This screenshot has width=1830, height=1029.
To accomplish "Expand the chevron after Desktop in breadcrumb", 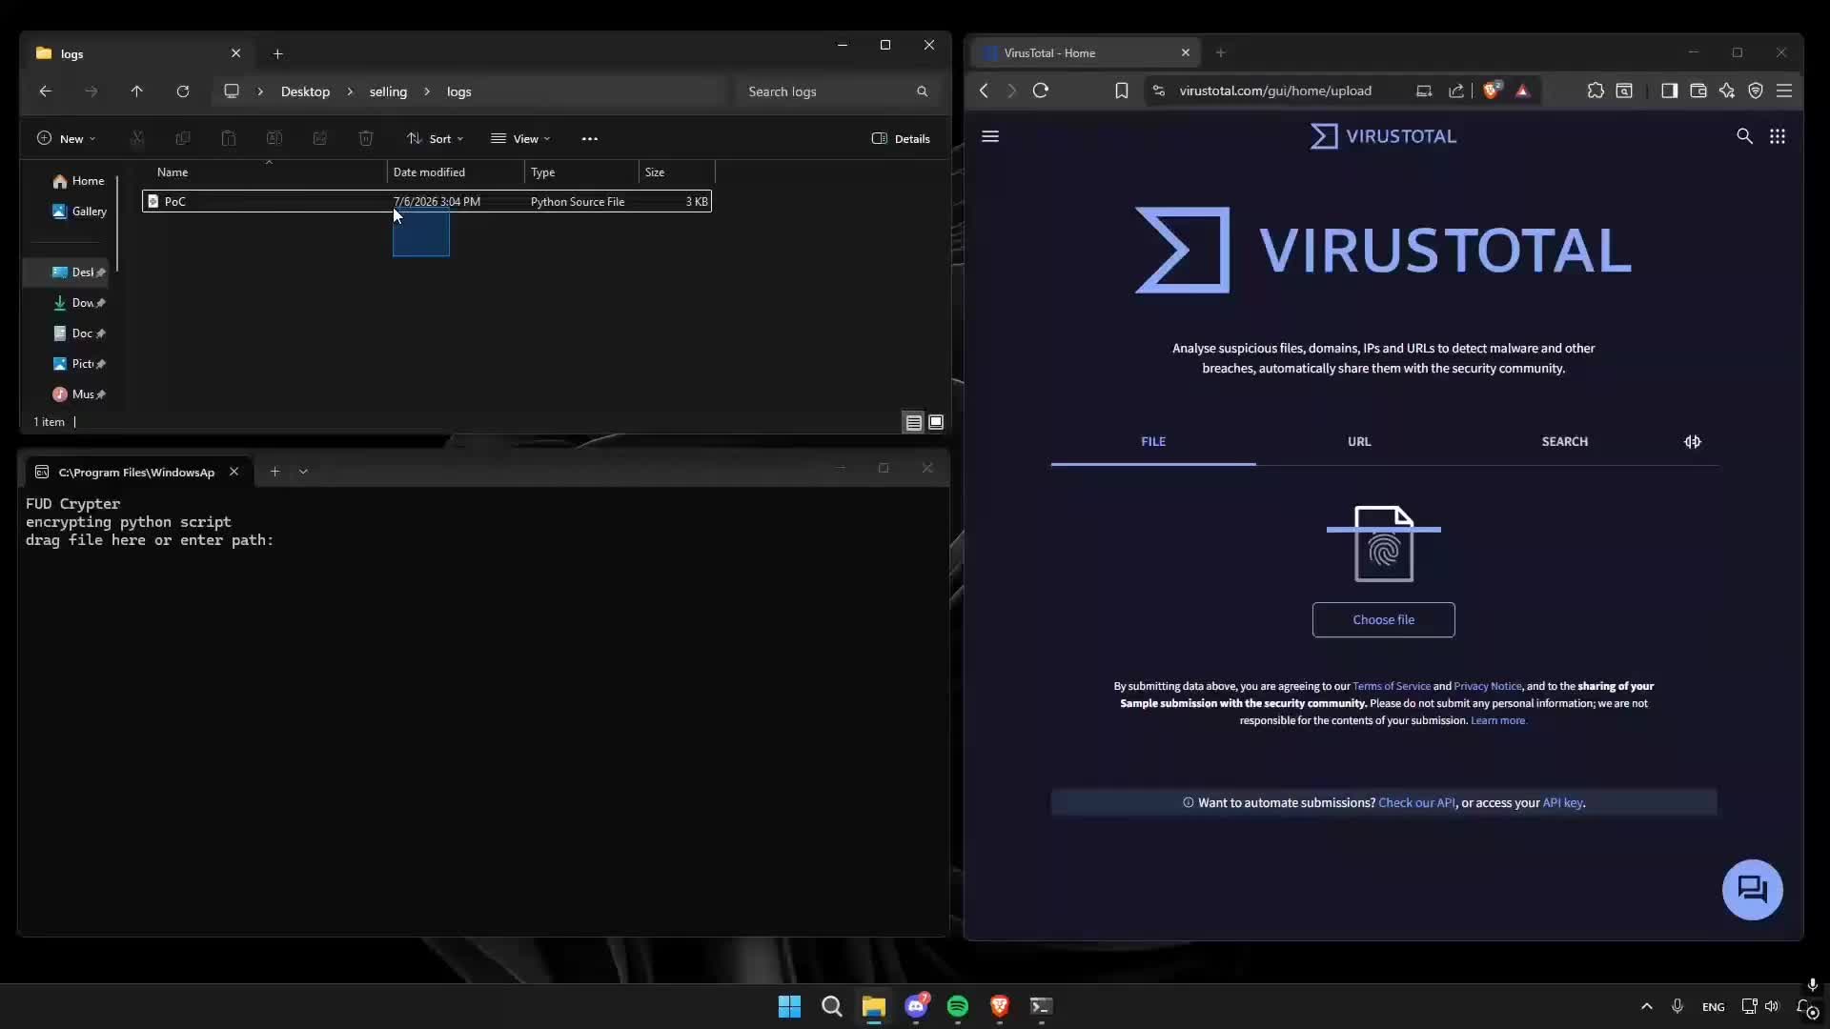I will tap(350, 91).
